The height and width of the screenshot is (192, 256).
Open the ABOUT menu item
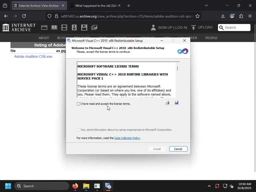(44, 38)
